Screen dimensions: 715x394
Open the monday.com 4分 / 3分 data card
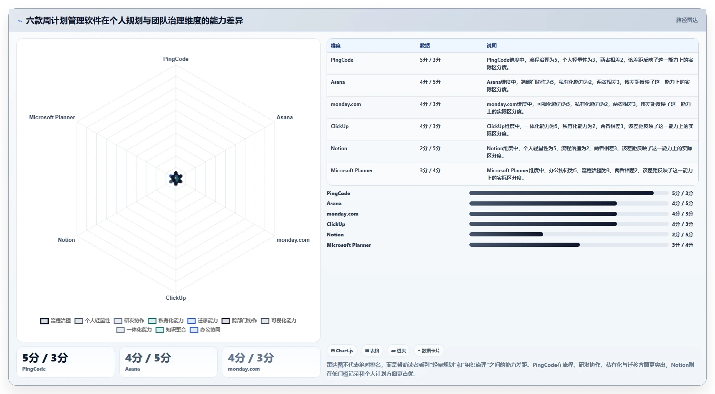click(271, 362)
